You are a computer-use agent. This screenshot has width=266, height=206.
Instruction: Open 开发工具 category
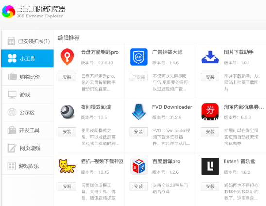click(x=28, y=130)
